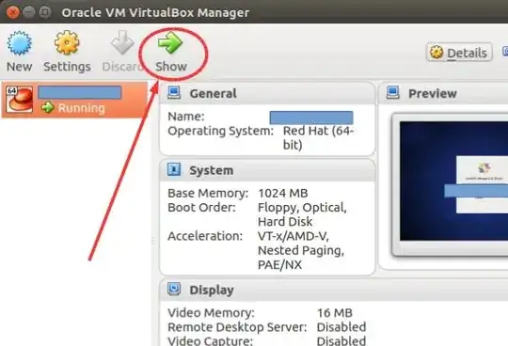508x346 pixels.
Task: Open the General section header
Action: [x=267, y=93]
